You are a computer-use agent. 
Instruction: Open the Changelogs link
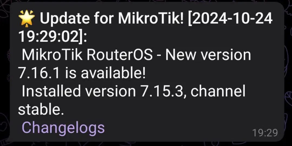tap(63, 128)
